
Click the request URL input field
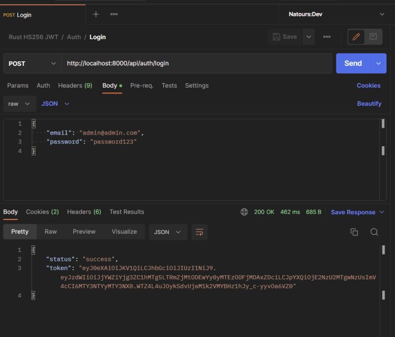[196, 63]
